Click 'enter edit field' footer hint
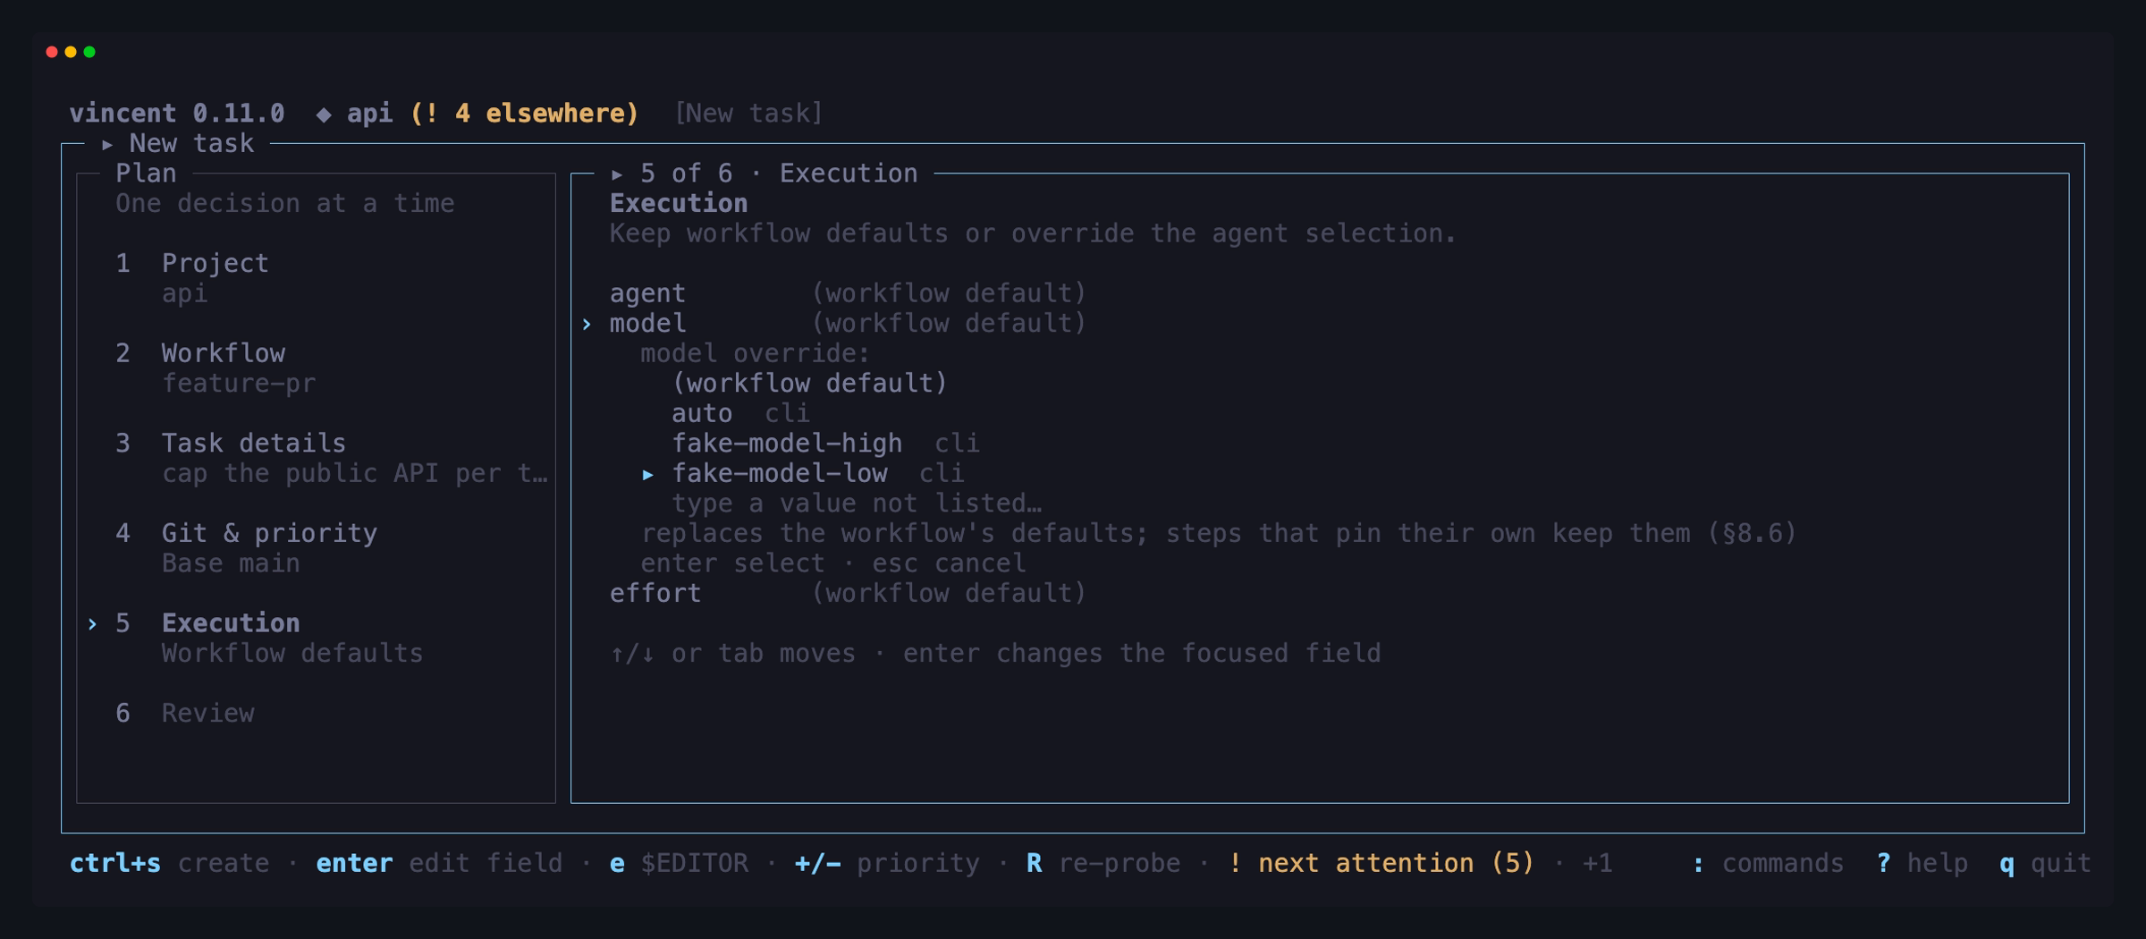This screenshot has width=2146, height=939. point(439,863)
